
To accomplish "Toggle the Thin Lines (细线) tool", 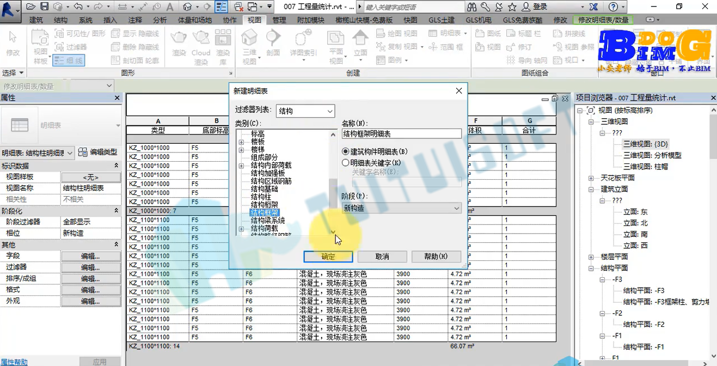I will 69,60.
